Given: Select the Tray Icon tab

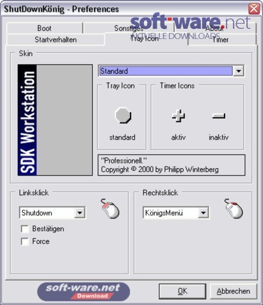Looking at the screenshot, I should [145, 38].
